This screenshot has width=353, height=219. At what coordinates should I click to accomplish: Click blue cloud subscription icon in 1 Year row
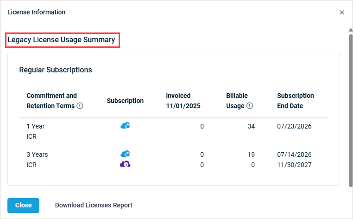point(125,126)
